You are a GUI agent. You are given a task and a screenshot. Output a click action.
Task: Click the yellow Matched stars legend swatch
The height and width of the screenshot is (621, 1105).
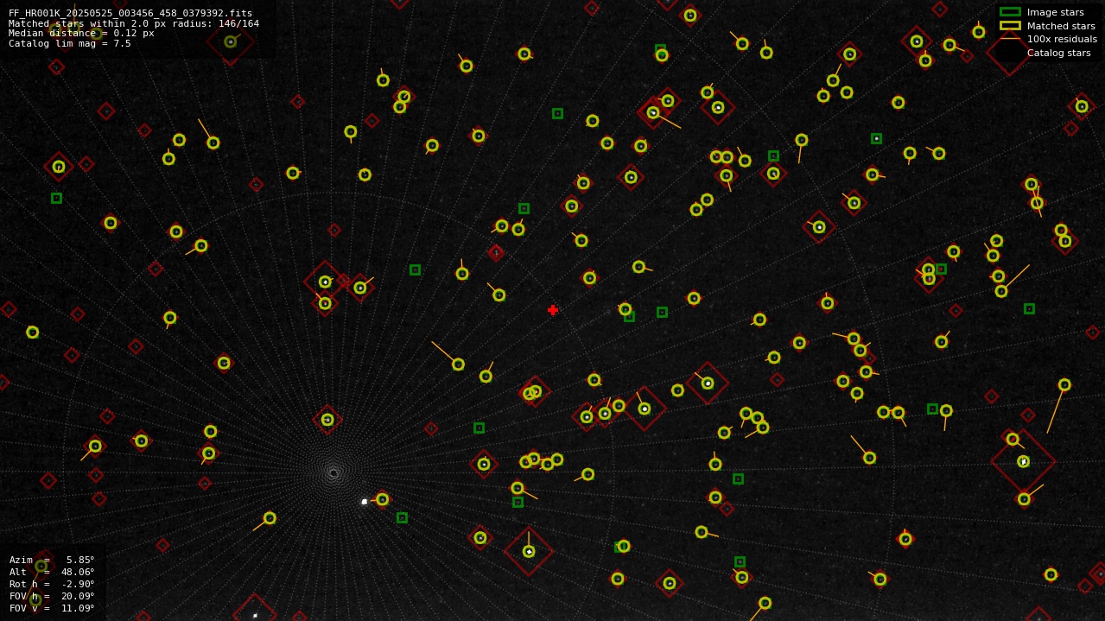tap(1010, 26)
